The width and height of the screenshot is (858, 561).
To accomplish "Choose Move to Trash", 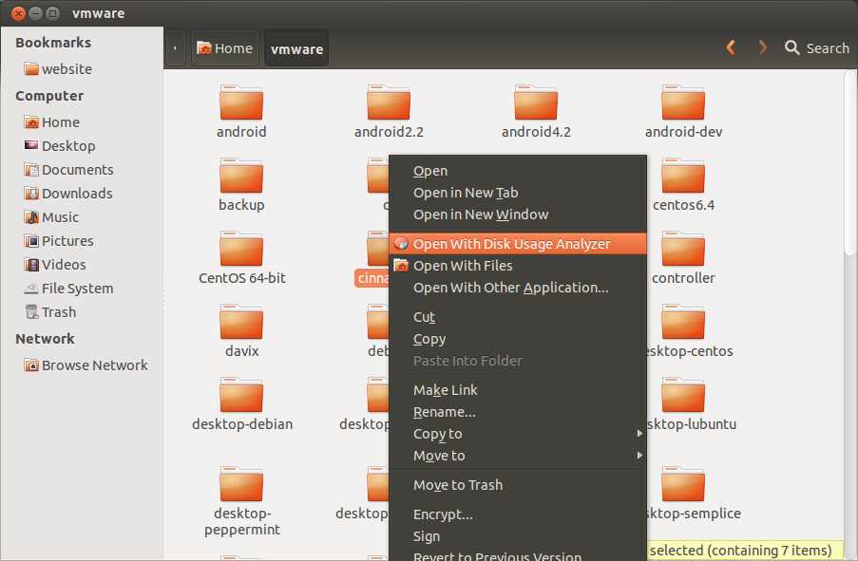I will (518, 485).
